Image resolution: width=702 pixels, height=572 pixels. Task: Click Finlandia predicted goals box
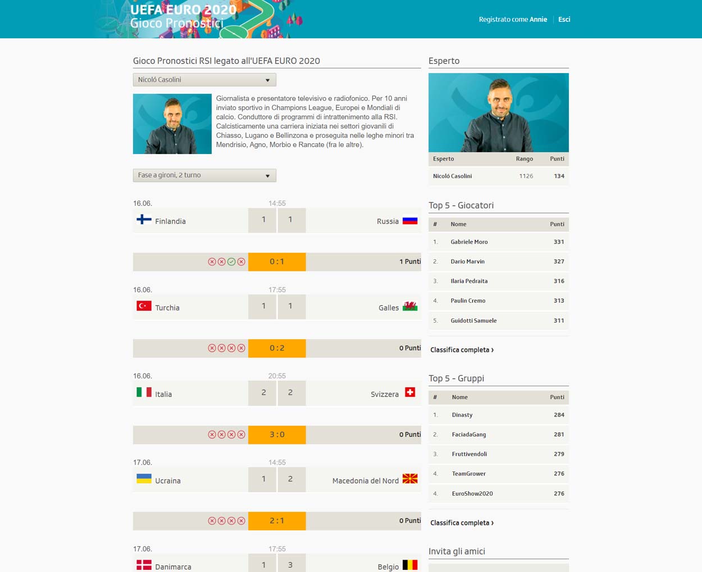pos(262,220)
